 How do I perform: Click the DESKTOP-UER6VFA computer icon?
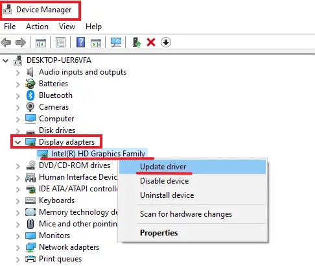(17, 60)
